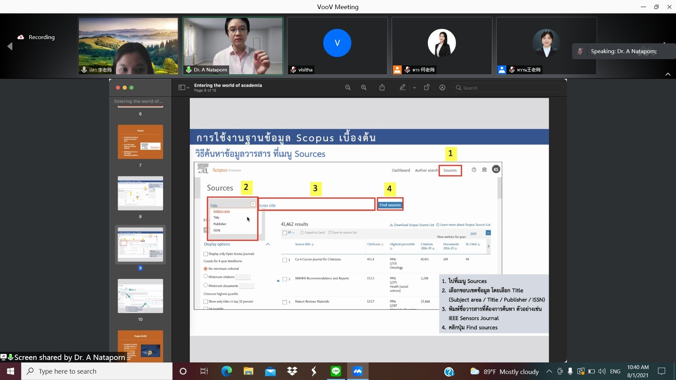This screenshot has height=380, width=676.
Task: Select Minimum documents radio button
Action: pyautogui.click(x=206, y=285)
